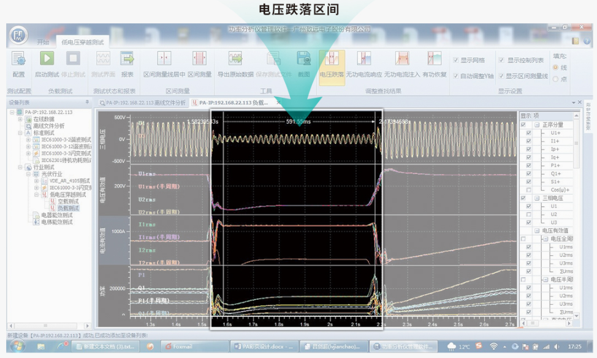This screenshot has width=597, height=358.
Task: Select the 无功电流注入 tool
Action: pos(402,64)
